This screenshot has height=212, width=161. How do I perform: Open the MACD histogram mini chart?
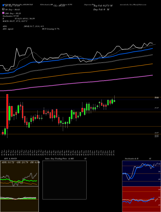pyautogui.click(x=19, y=199)
